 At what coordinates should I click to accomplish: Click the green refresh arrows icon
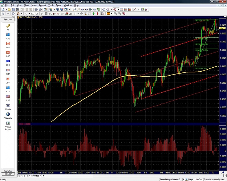pyautogui.click(x=99, y=9)
